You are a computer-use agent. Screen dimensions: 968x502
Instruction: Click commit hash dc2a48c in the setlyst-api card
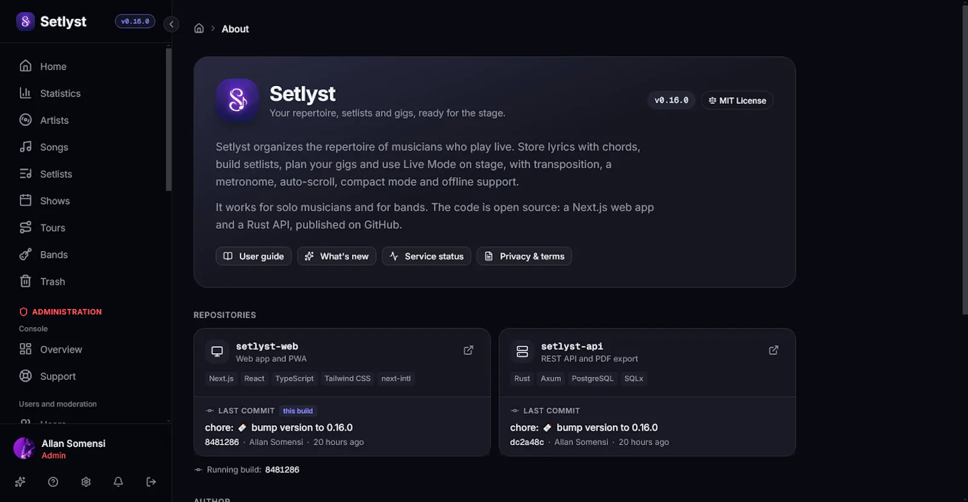click(x=527, y=442)
